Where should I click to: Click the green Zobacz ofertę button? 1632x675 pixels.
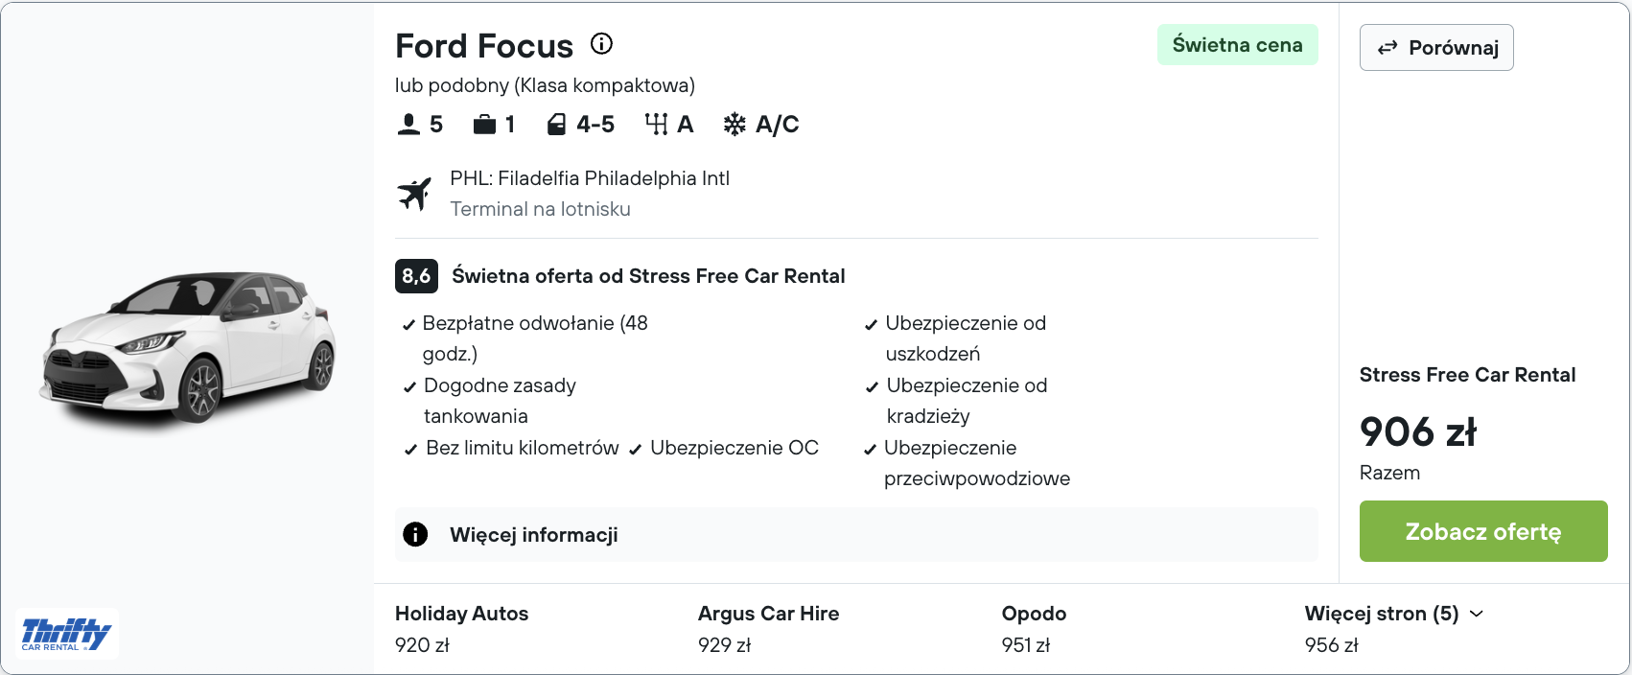[1483, 531]
